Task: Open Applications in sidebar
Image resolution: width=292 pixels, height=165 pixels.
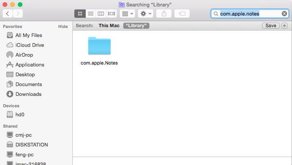Action: click(30, 65)
